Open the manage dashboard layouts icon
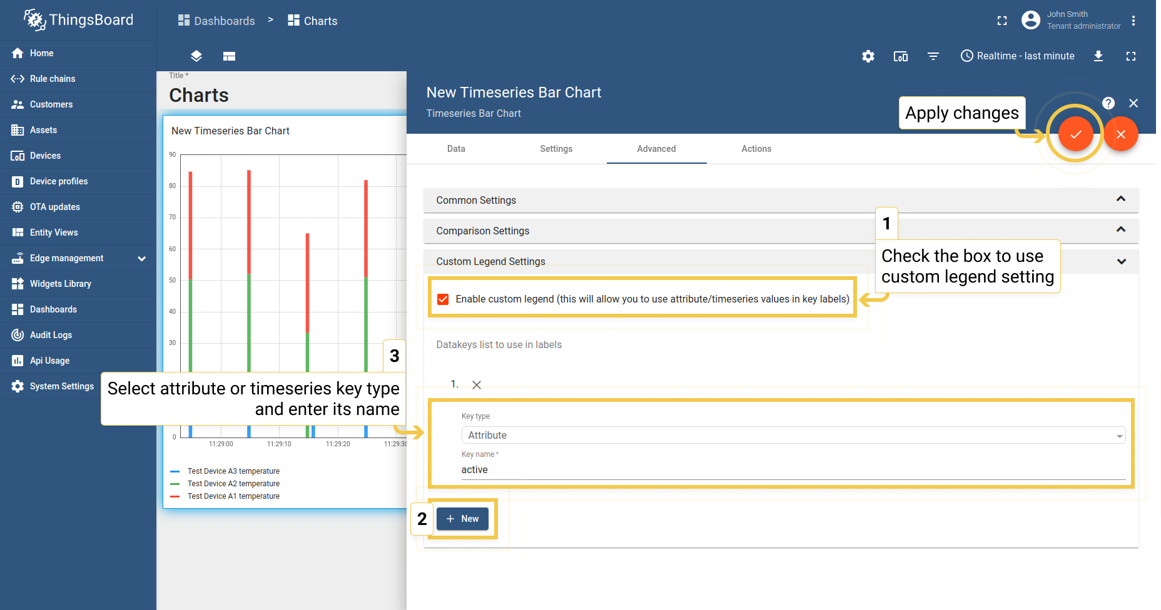 pos(196,56)
